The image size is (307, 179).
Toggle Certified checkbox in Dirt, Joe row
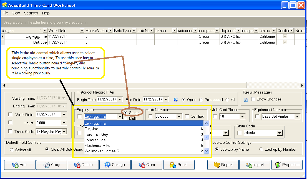tap(285, 42)
